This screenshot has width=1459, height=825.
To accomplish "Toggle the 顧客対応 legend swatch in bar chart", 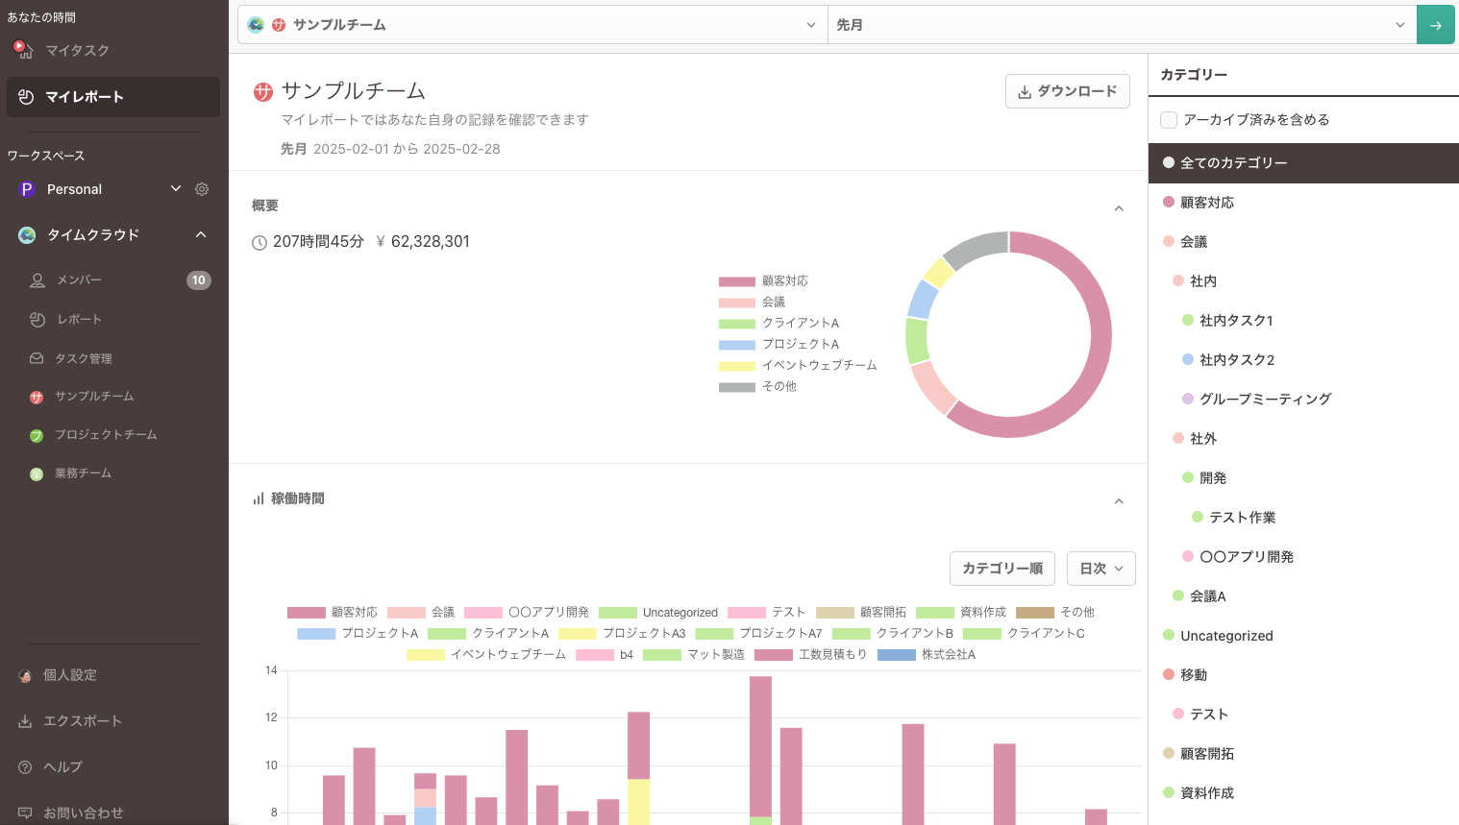I will click(x=307, y=613).
